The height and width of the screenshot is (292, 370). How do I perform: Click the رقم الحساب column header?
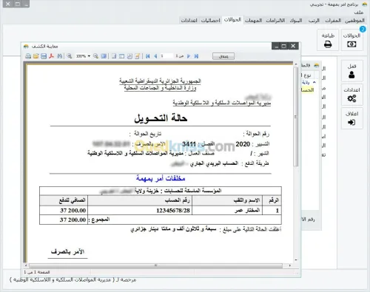pos(140,200)
